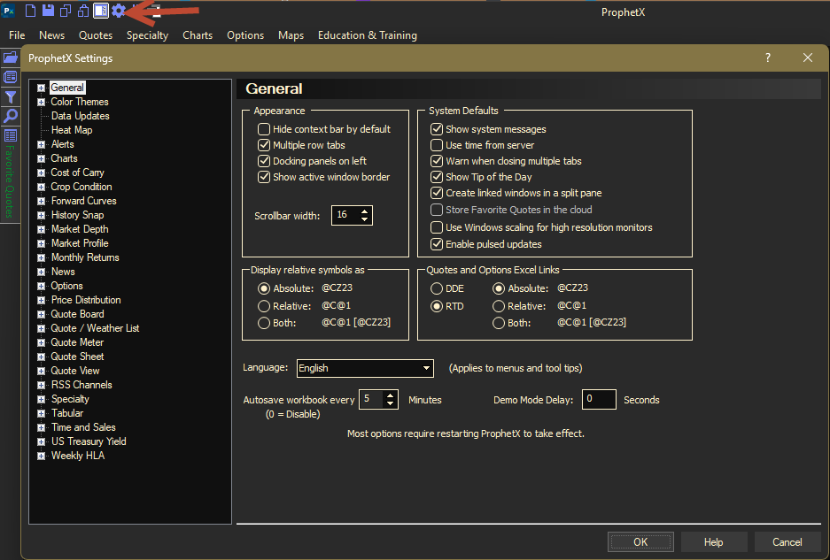Expand the Color Themes tree node

[41, 102]
